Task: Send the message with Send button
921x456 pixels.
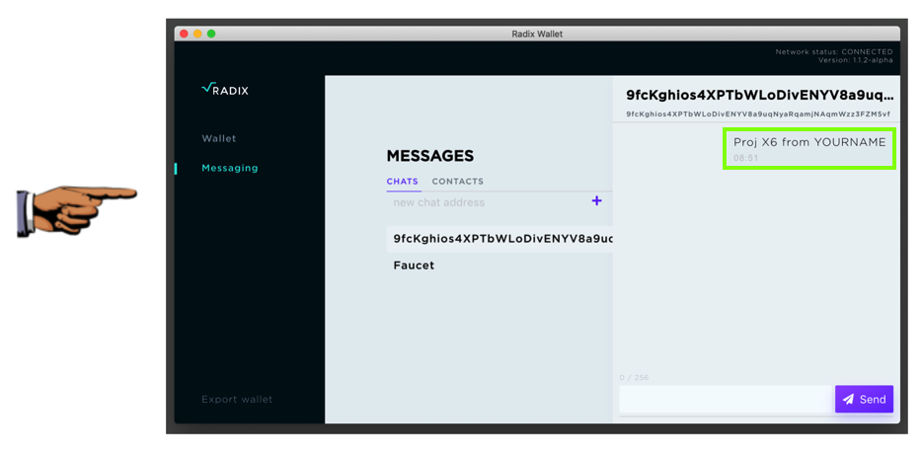Action: coord(864,400)
